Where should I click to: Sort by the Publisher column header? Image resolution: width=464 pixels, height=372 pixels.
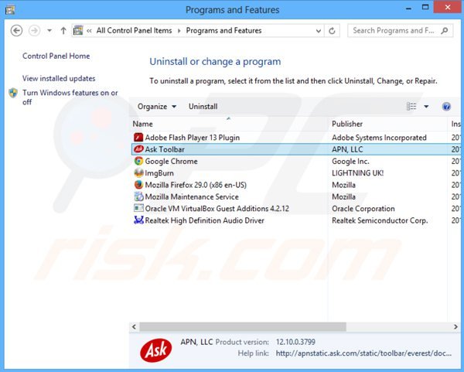[387, 124]
